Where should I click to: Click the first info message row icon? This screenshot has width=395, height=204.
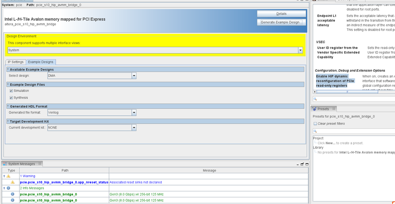click(x=13, y=194)
